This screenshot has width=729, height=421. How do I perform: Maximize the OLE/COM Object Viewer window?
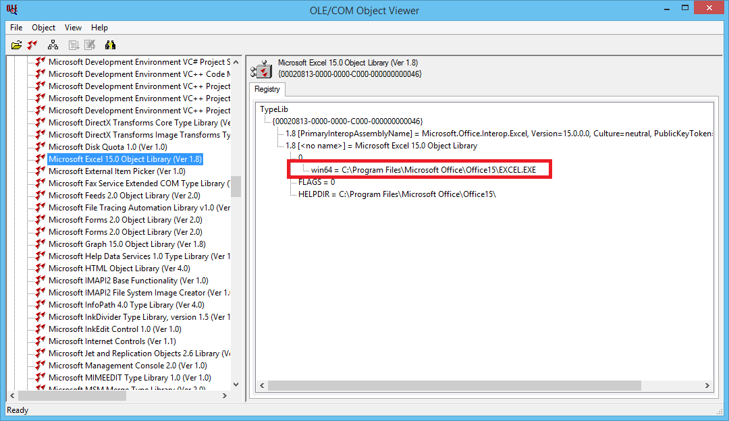(685, 8)
